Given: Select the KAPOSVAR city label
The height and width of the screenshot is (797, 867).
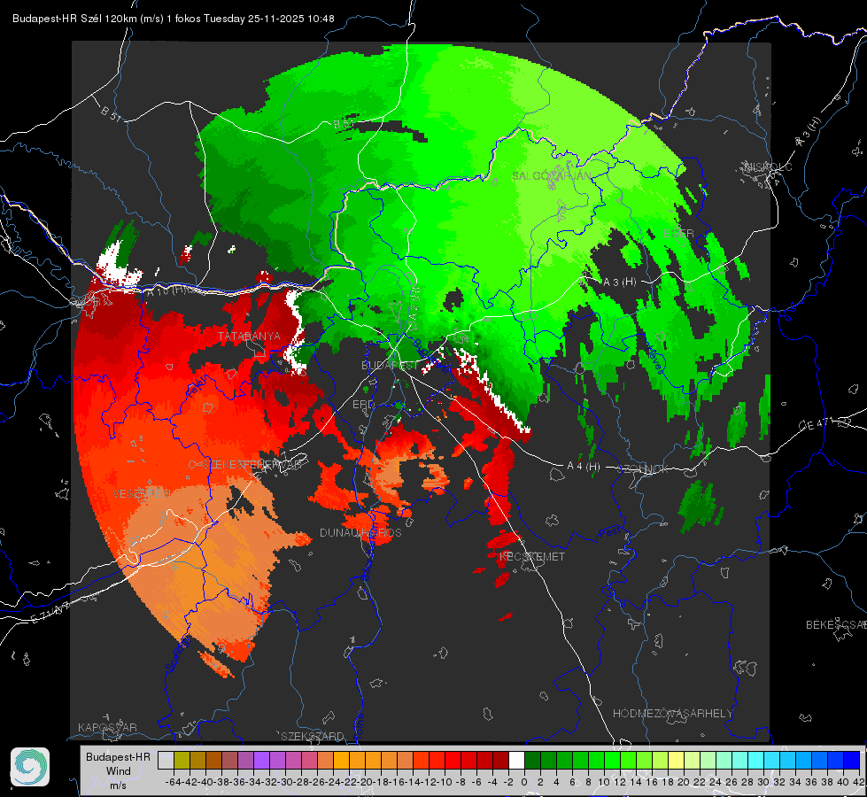Looking at the screenshot, I should point(107,727).
